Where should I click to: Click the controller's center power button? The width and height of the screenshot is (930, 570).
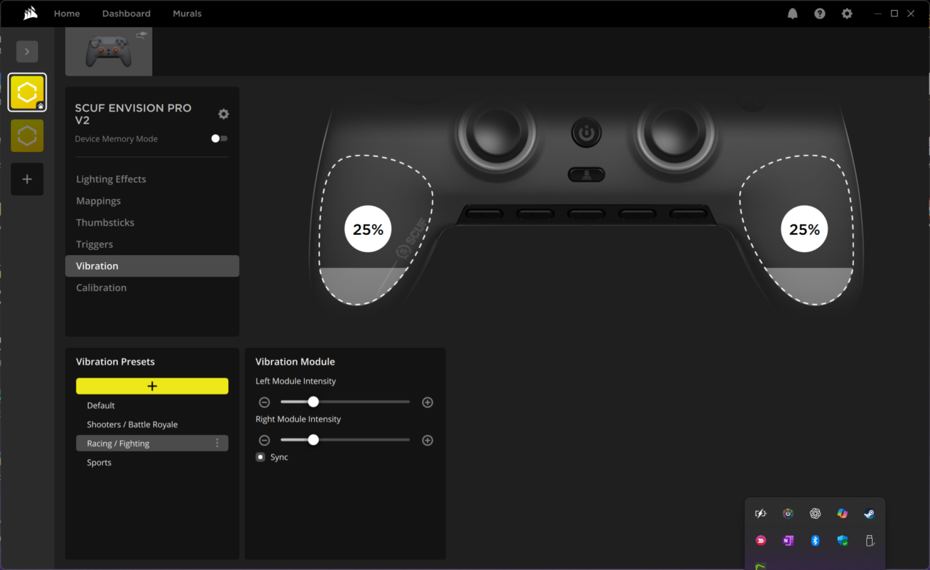pos(587,133)
